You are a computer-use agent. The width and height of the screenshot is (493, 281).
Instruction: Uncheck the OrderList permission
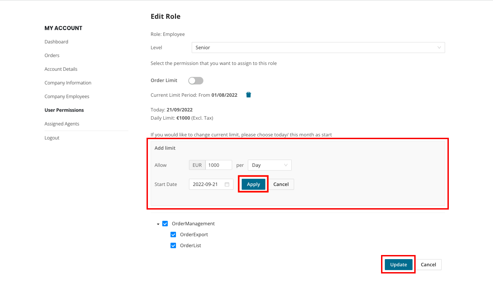pos(173,245)
